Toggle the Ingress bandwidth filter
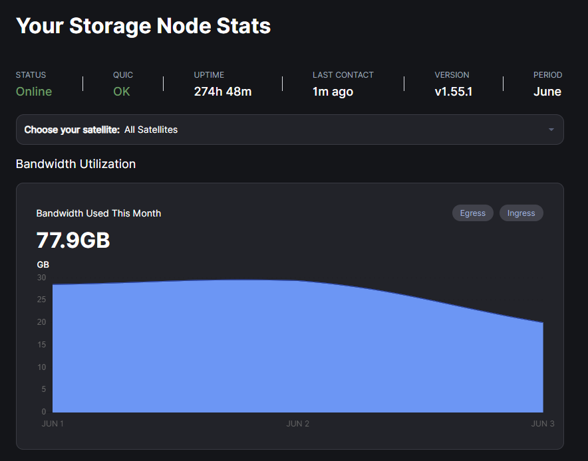The height and width of the screenshot is (461, 588). click(521, 213)
